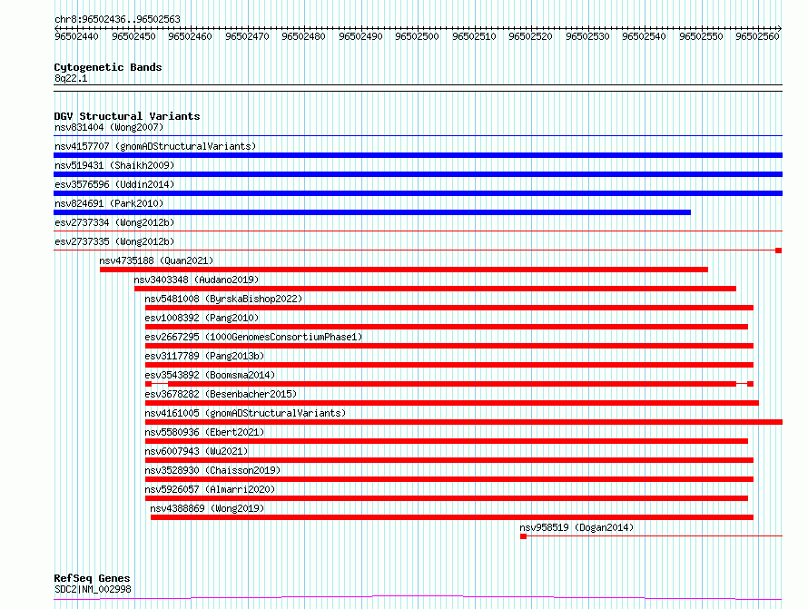Click the nsv5580936 (Ebert2021) label

[x=204, y=432]
